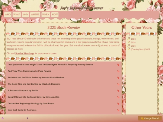The image size is (163, 122).
Task: Click bookmark icon on Caught Up row
Action: click(118, 97)
